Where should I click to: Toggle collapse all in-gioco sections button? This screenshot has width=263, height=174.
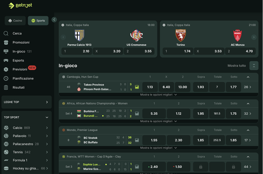(x=254, y=66)
